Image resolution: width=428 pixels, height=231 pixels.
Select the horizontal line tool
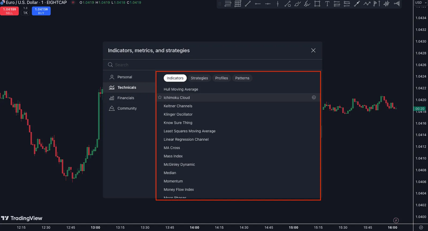click(268, 4)
